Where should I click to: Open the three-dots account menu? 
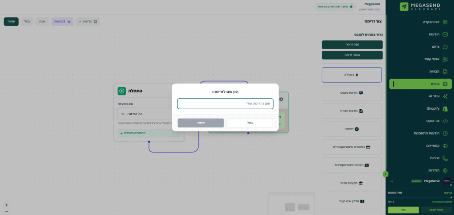[x=391, y=181]
